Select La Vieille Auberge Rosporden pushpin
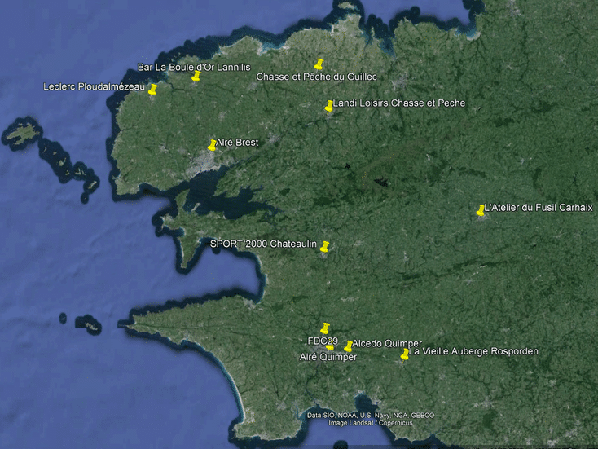 coord(405,354)
